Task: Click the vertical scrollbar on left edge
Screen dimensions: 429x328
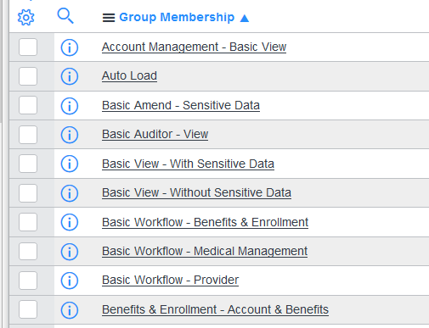Action: (x=1, y=61)
